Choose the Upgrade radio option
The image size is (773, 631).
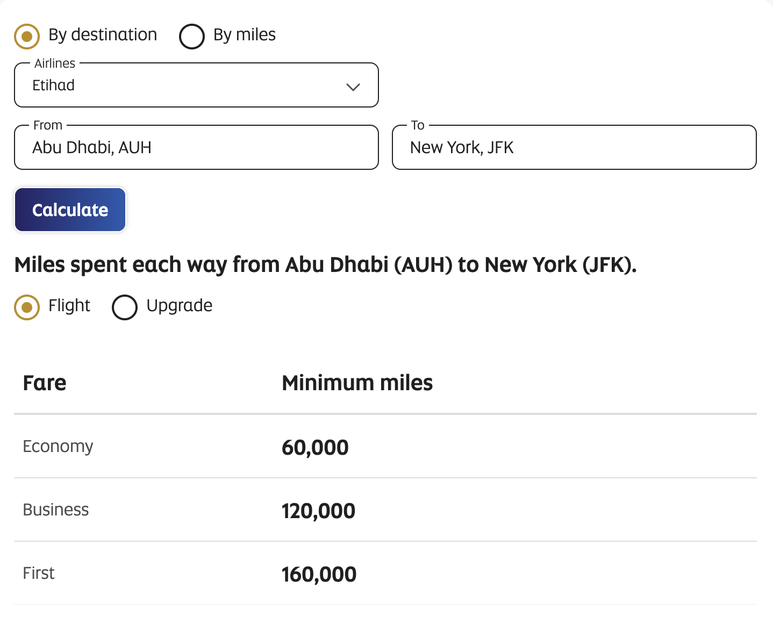[125, 307]
